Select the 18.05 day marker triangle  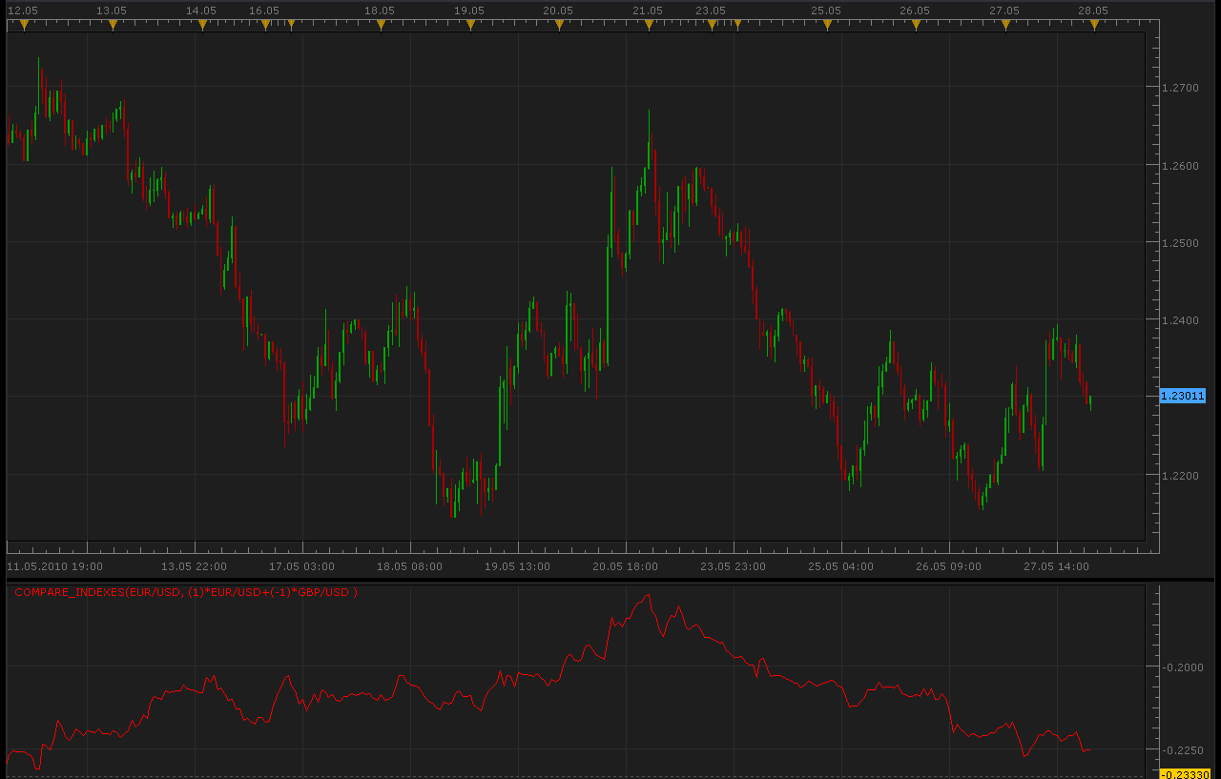pos(381,25)
